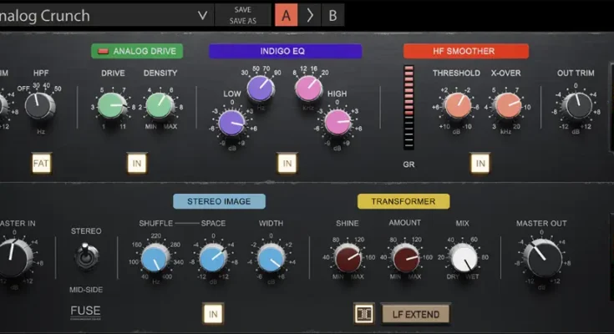Bypass Indigo EQ with its IN button
The height and width of the screenshot is (334, 614).
coord(287,163)
